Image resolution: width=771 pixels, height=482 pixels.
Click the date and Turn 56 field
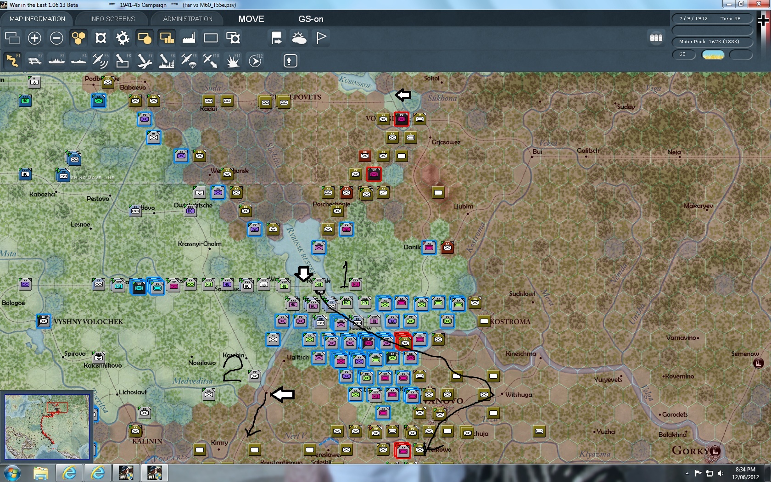pos(713,19)
